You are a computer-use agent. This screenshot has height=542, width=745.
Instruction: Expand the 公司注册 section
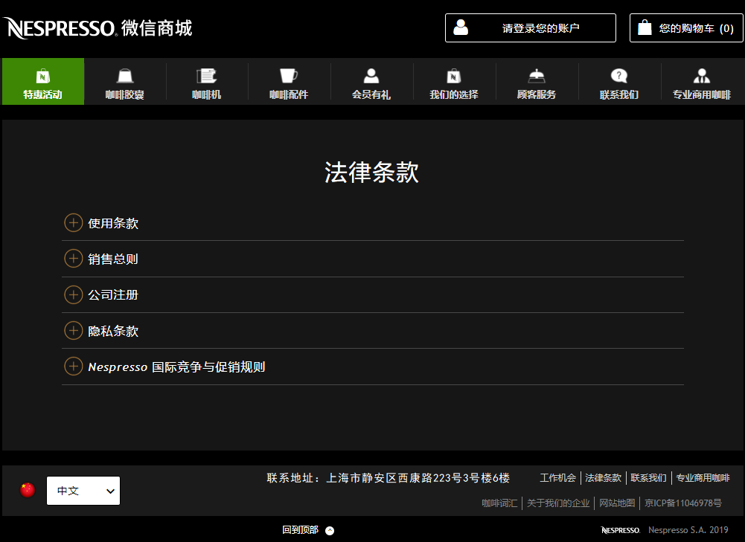pos(74,294)
